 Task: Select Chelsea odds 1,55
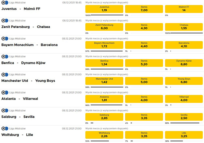coord(184,27)
